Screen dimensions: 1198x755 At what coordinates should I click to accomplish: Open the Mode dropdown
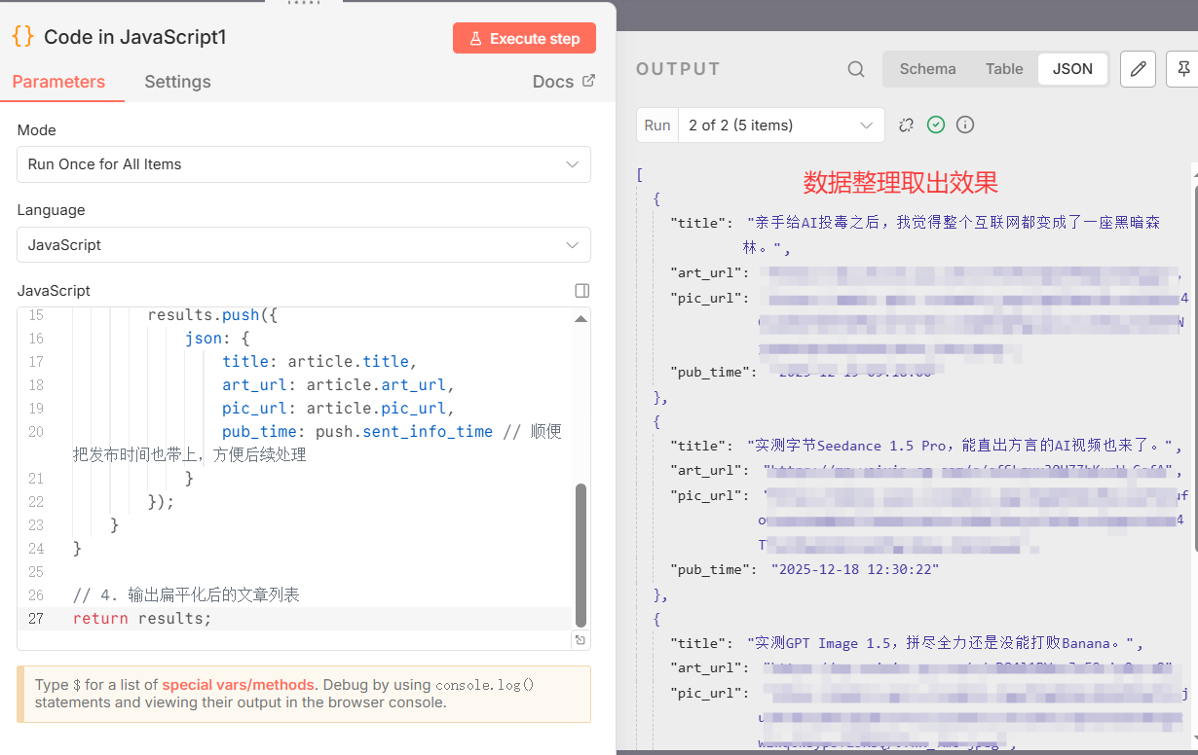[303, 164]
